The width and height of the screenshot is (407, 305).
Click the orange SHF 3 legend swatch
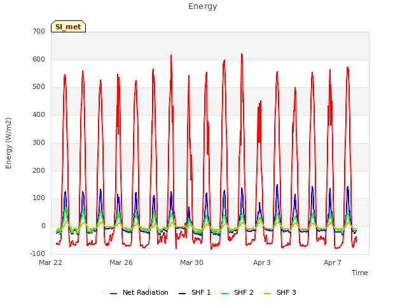pyautogui.click(x=267, y=294)
